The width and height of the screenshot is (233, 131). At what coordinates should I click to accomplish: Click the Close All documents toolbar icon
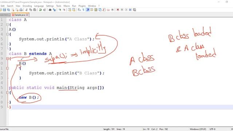pyautogui.click(x=17, y=10)
